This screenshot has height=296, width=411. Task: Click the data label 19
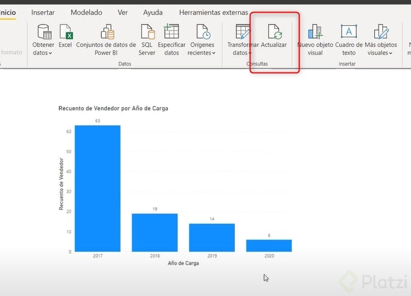pyautogui.click(x=155, y=209)
